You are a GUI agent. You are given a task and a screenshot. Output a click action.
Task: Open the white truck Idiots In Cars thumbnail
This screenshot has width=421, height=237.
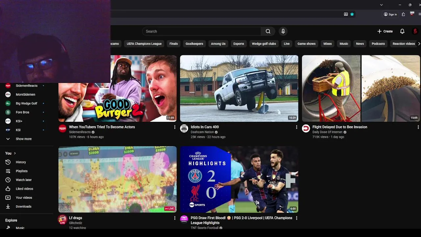coord(239,88)
